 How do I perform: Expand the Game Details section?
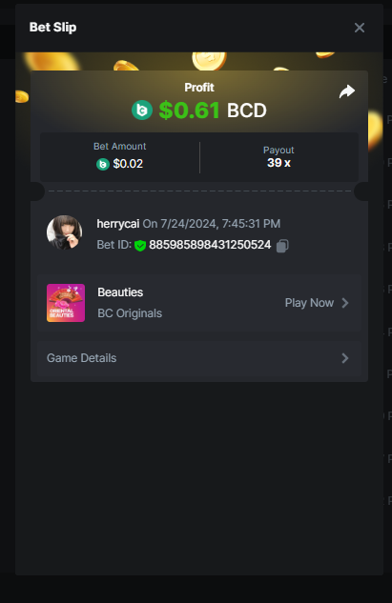[x=199, y=358]
